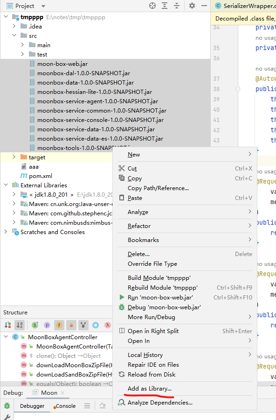The image size is (276, 420).
Task: Click the Select Opened File target icon
Action: pos(152,6)
